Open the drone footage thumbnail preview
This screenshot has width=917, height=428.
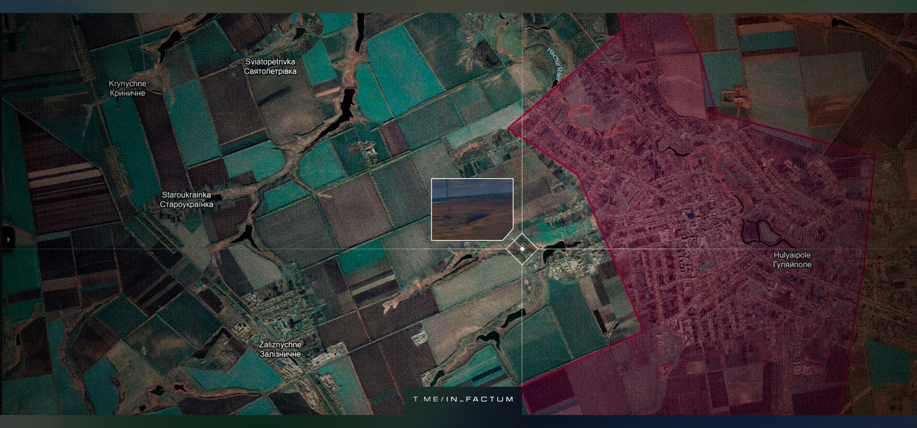click(x=472, y=209)
